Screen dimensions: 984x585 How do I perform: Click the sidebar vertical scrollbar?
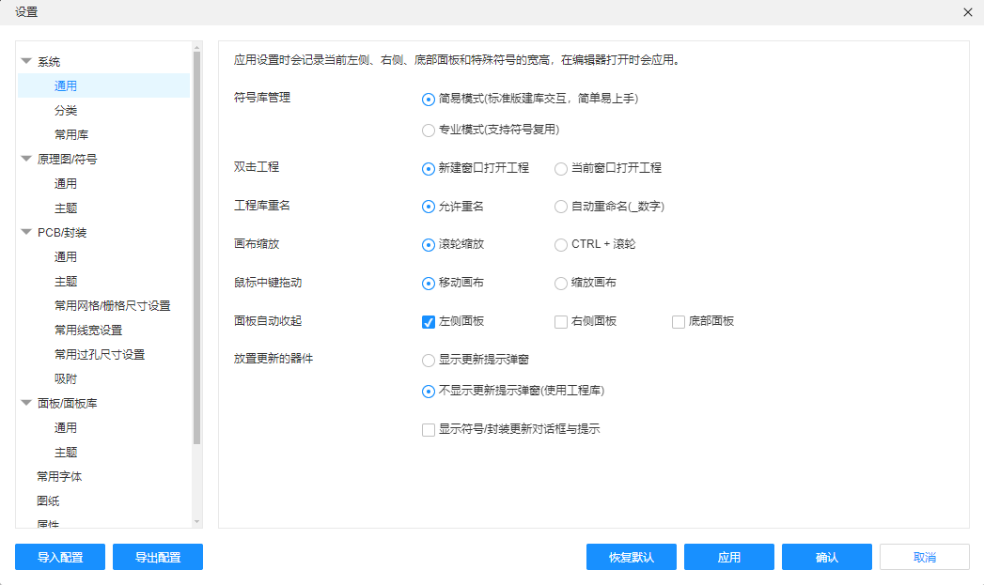click(x=196, y=244)
